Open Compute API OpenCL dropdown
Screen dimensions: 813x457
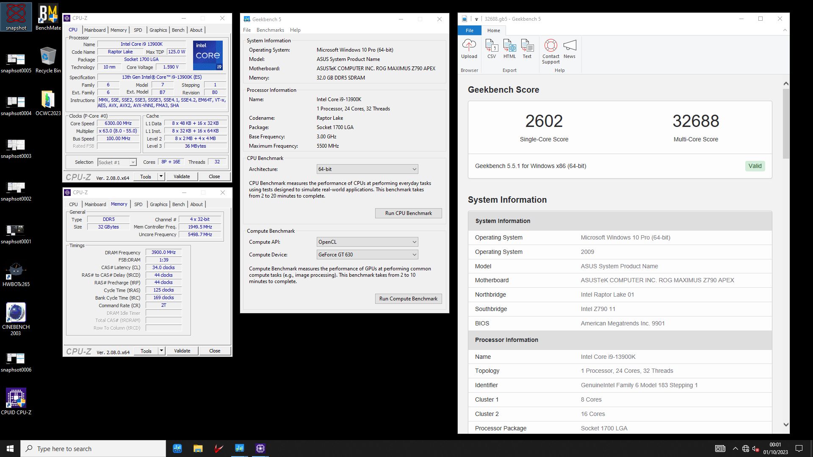367,242
